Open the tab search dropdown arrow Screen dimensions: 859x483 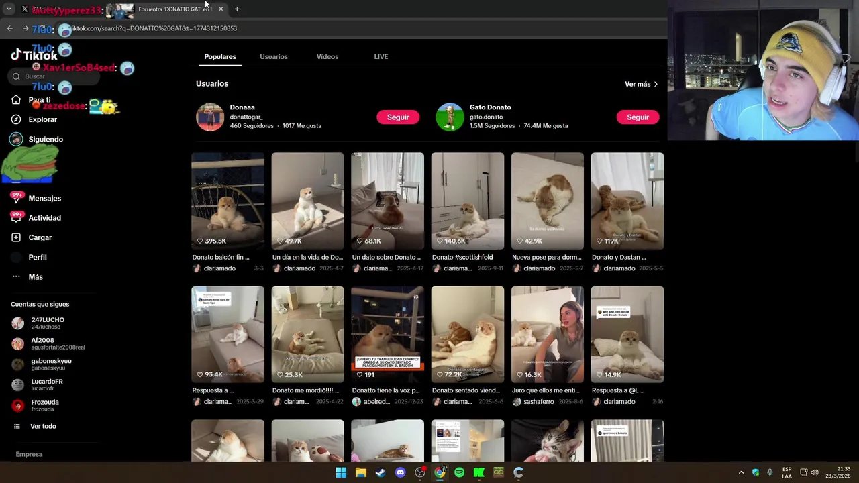(x=9, y=9)
